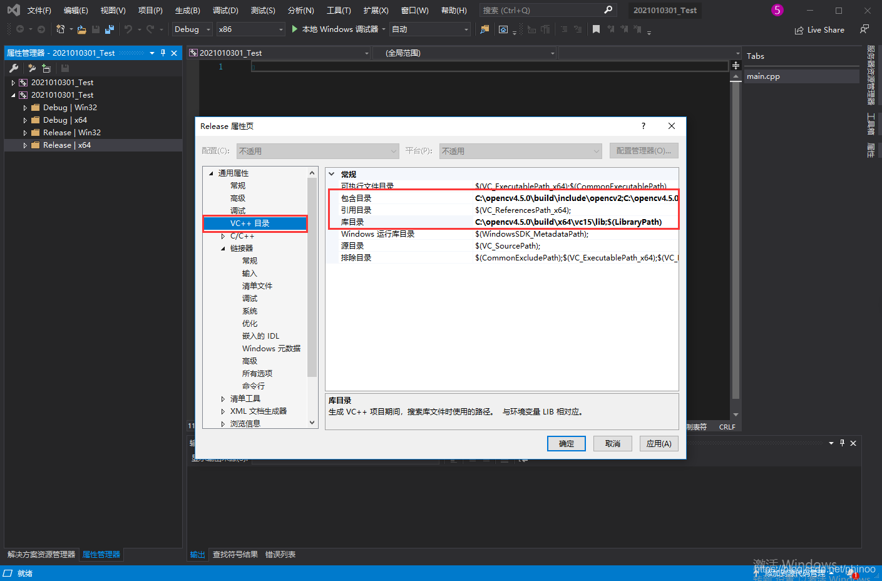Expand the Debug | Win32 node
The width and height of the screenshot is (882, 581).
click(25, 108)
